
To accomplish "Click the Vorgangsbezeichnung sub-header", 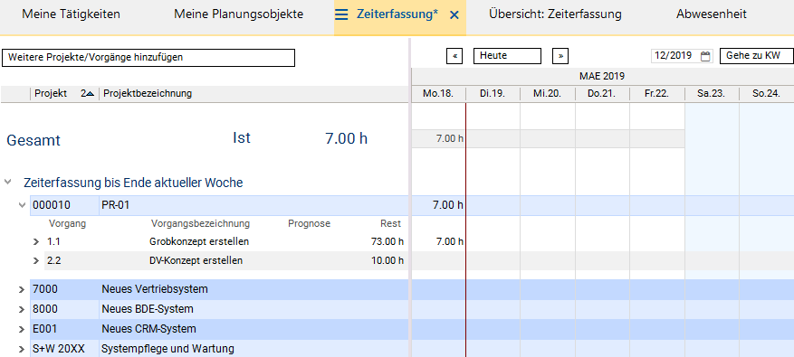I will [x=200, y=223].
